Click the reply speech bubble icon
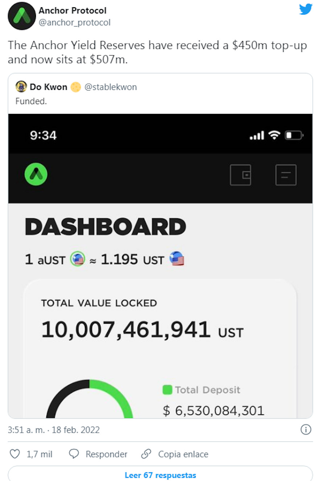319x481 pixels. (x=74, y=454)
